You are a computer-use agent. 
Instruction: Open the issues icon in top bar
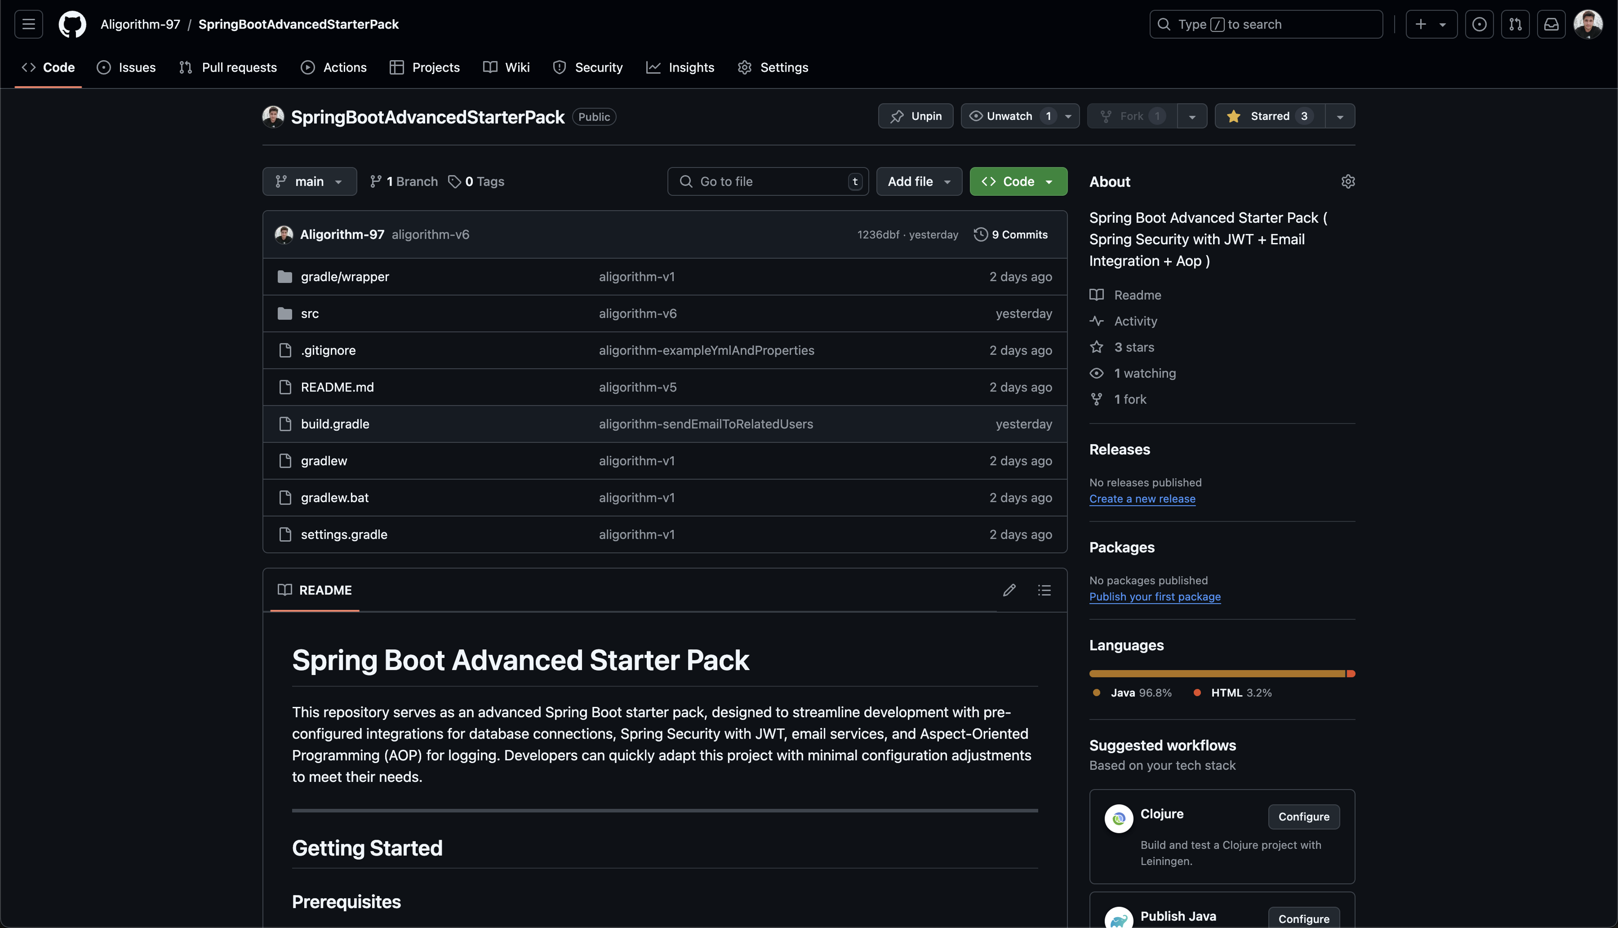pyautogui.click(x=1479, y=24)
